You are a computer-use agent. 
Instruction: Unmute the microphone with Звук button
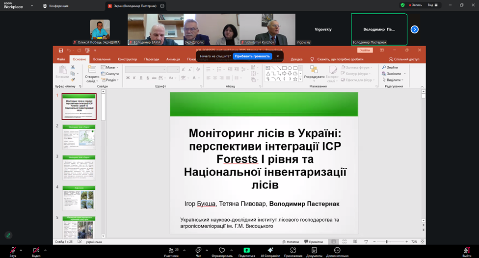[13, 250]
